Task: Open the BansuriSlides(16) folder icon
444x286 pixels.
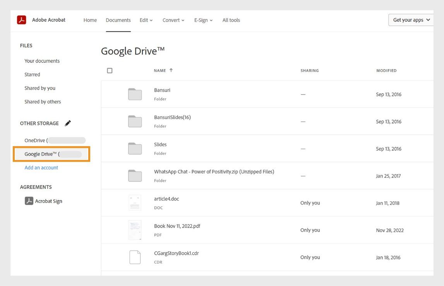Action: pos(135,121)
